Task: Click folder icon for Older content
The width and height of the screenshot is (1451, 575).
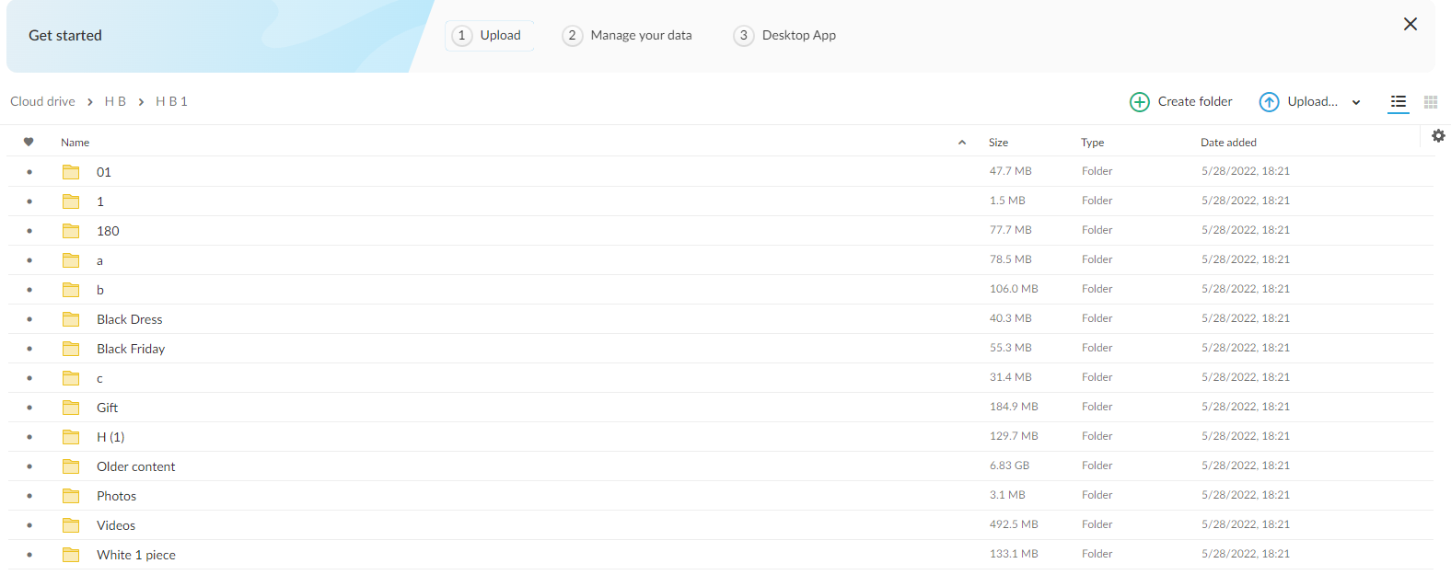Action: tap(71, 466)
